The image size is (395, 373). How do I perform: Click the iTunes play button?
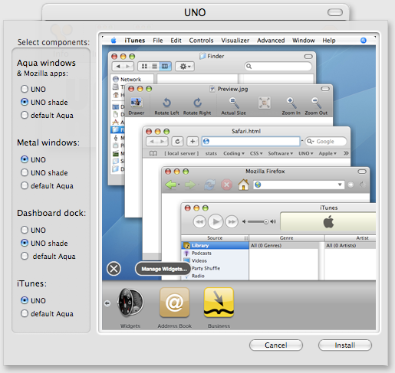click(216, 221)
